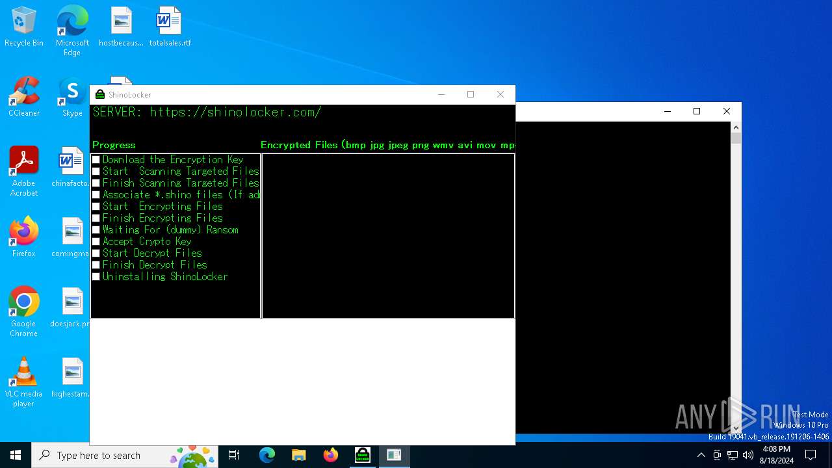This screenshot has width=832, height=468.
Task: Open File Explorer from the taskbar
Action: point(298,455)
